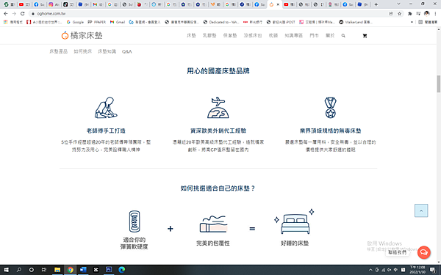Image resolution: width=441 pixels, height=275 pixels.
Task: Switch to the Instagram browser tab
Action: (x=54, y=4)
